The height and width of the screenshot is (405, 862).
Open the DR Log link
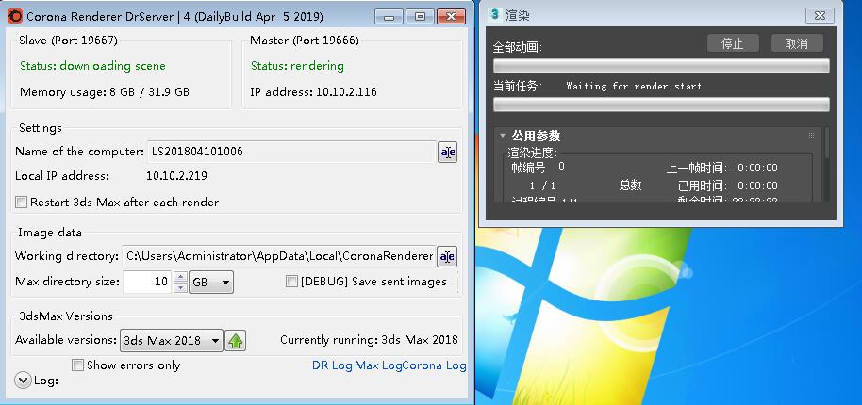(x=332, y=365)
